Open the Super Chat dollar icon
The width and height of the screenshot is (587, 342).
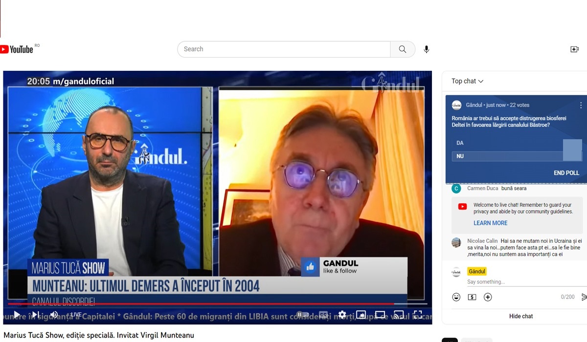coord(472,297)
